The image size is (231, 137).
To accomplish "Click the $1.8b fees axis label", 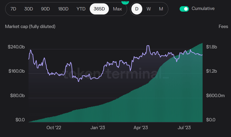I will pyautogui.click(x=212, y=47).
